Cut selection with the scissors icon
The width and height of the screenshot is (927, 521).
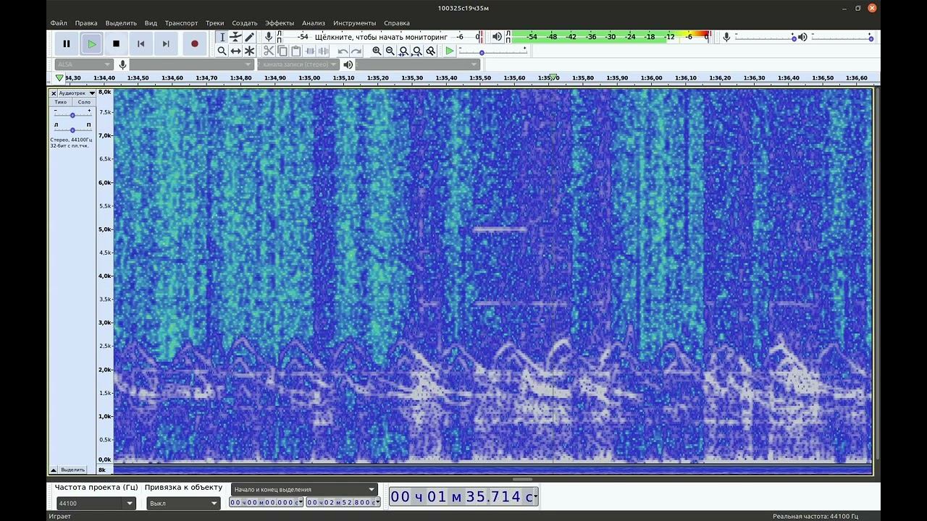269,51
